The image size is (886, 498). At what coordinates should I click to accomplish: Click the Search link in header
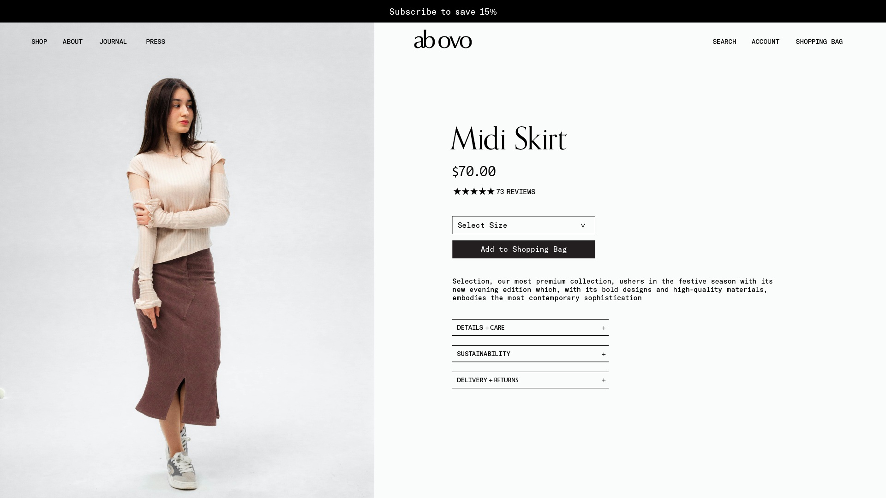tap(724, 41)
